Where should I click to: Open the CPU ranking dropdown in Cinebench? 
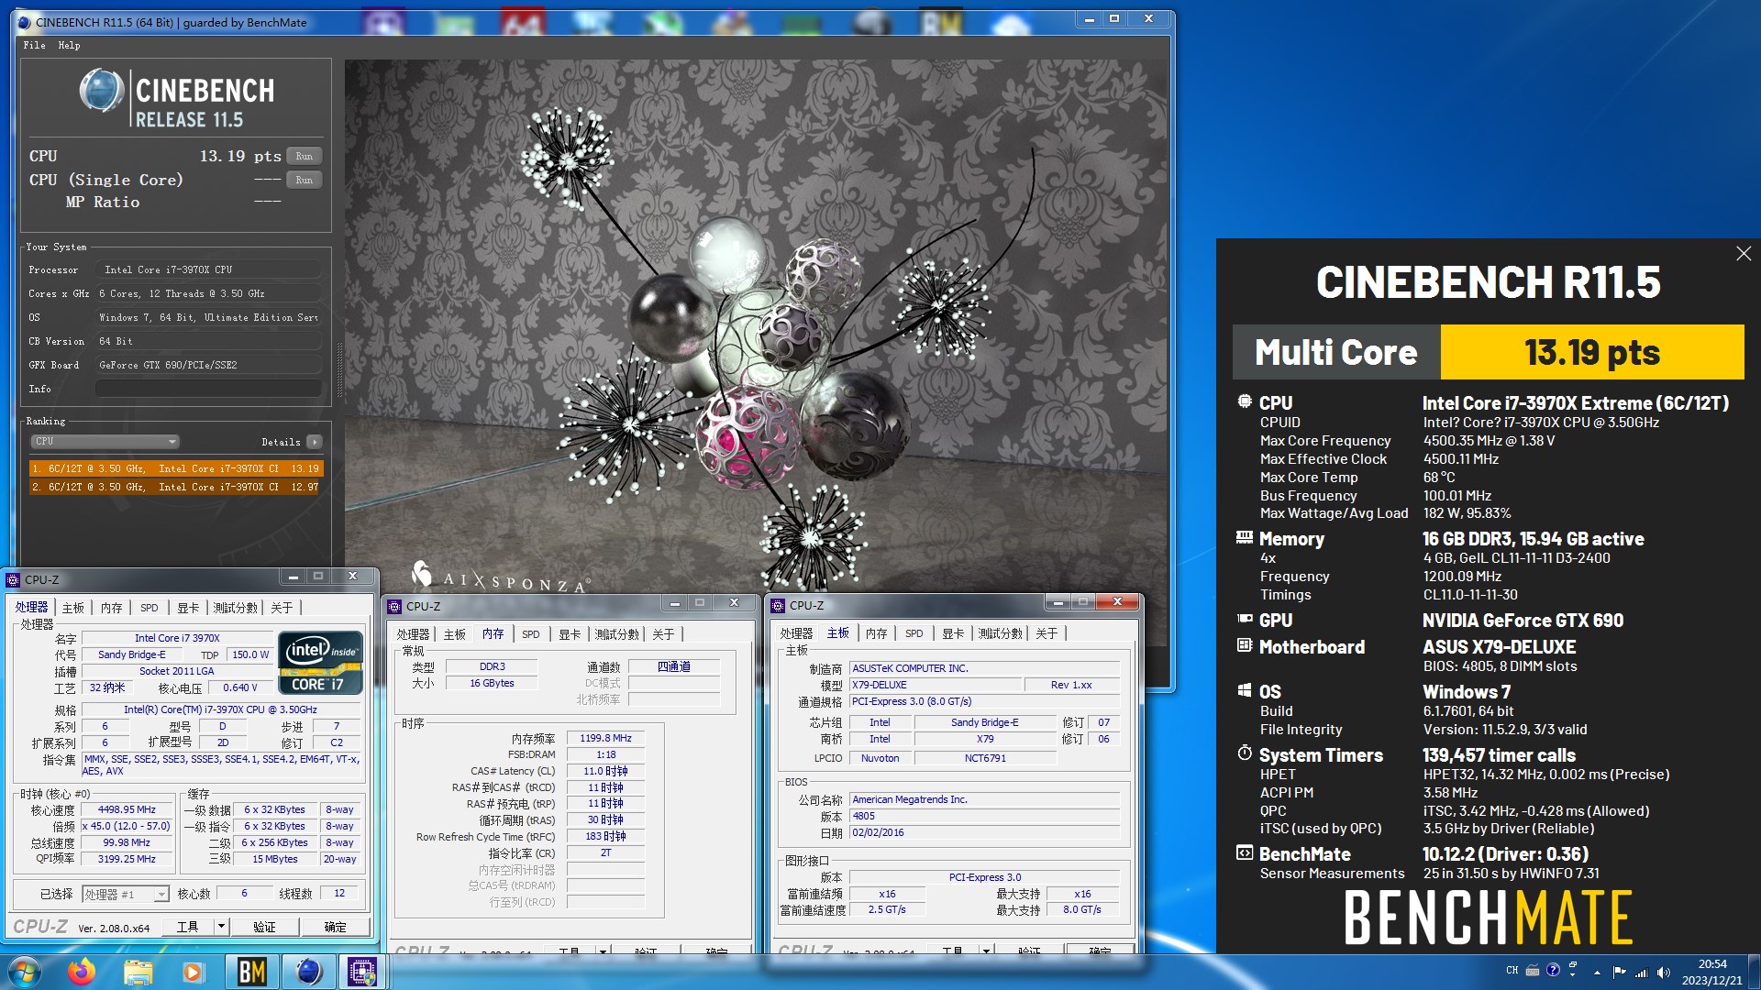105,441
